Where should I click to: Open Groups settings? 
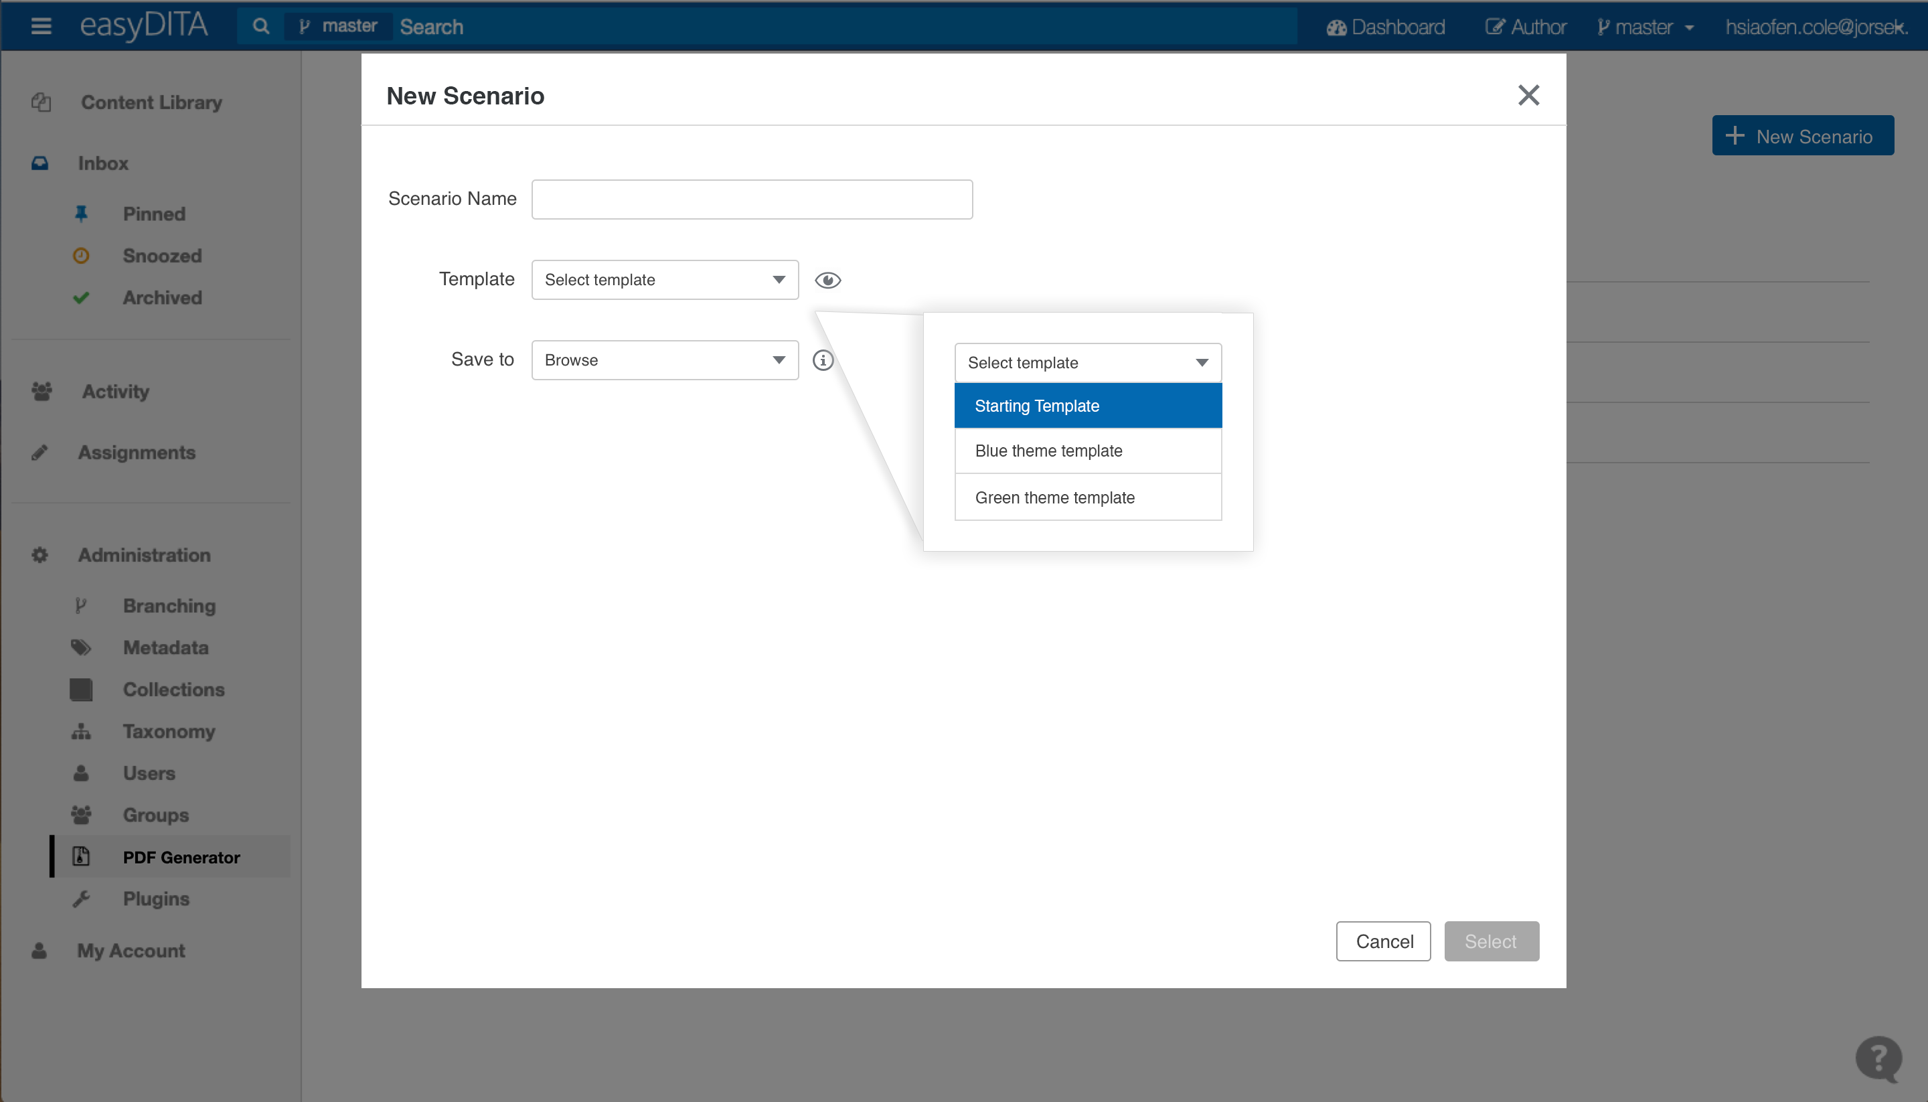click(x=156, y=815)
